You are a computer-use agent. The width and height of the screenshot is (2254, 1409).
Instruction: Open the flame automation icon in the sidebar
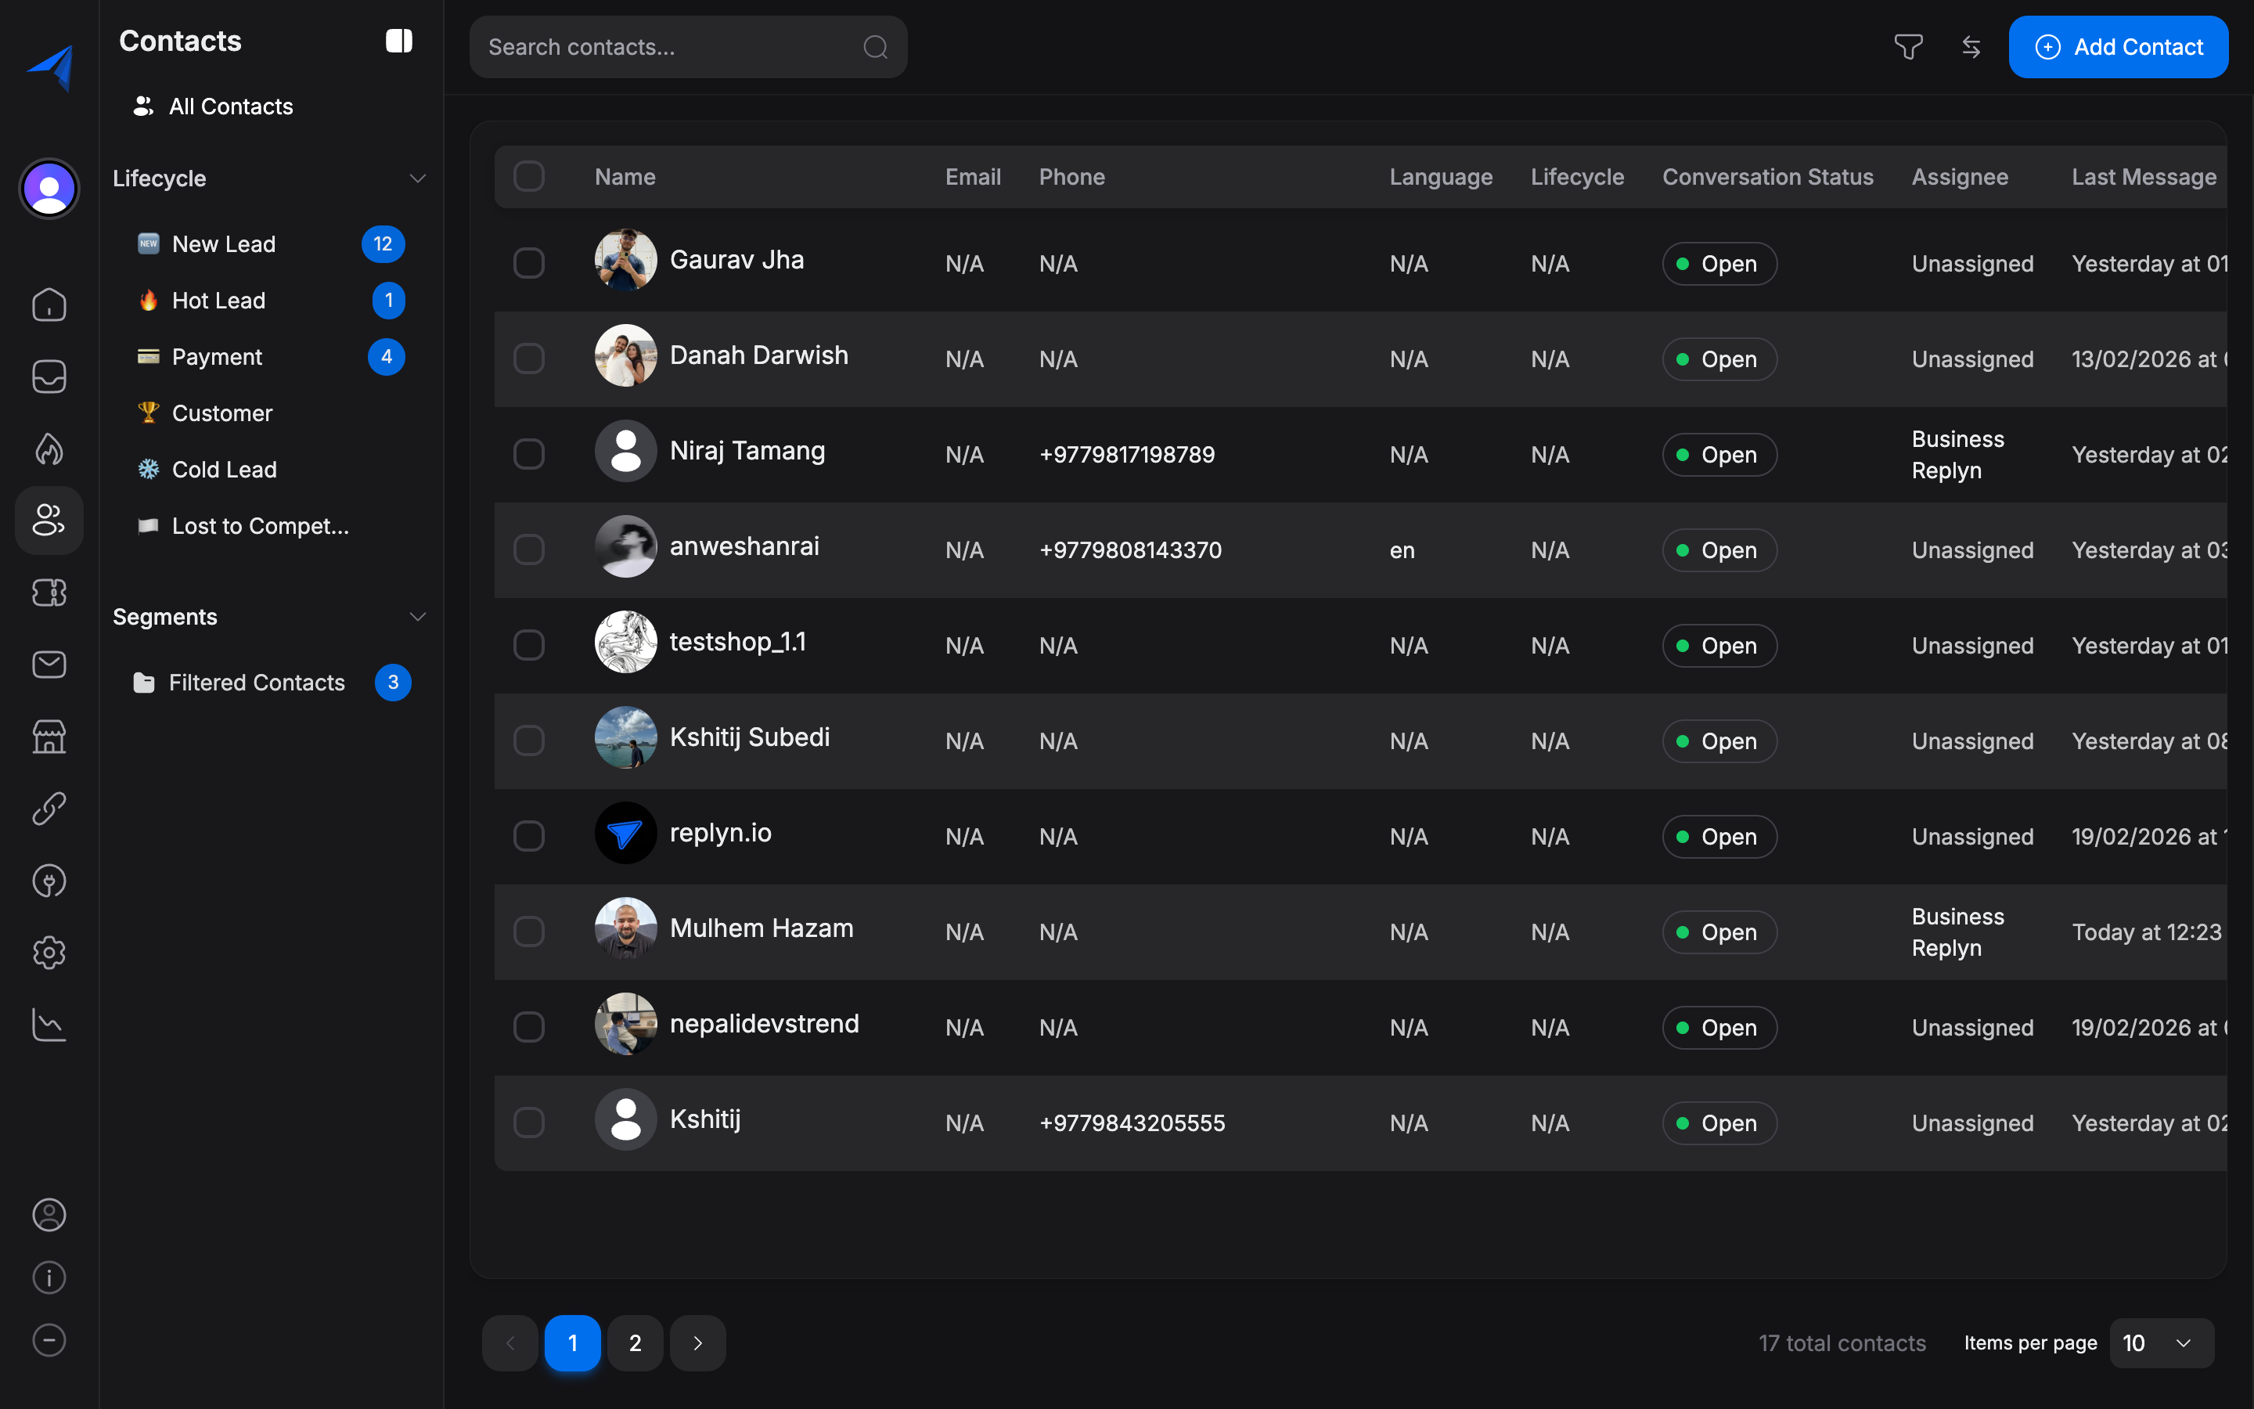click(49, 449)
